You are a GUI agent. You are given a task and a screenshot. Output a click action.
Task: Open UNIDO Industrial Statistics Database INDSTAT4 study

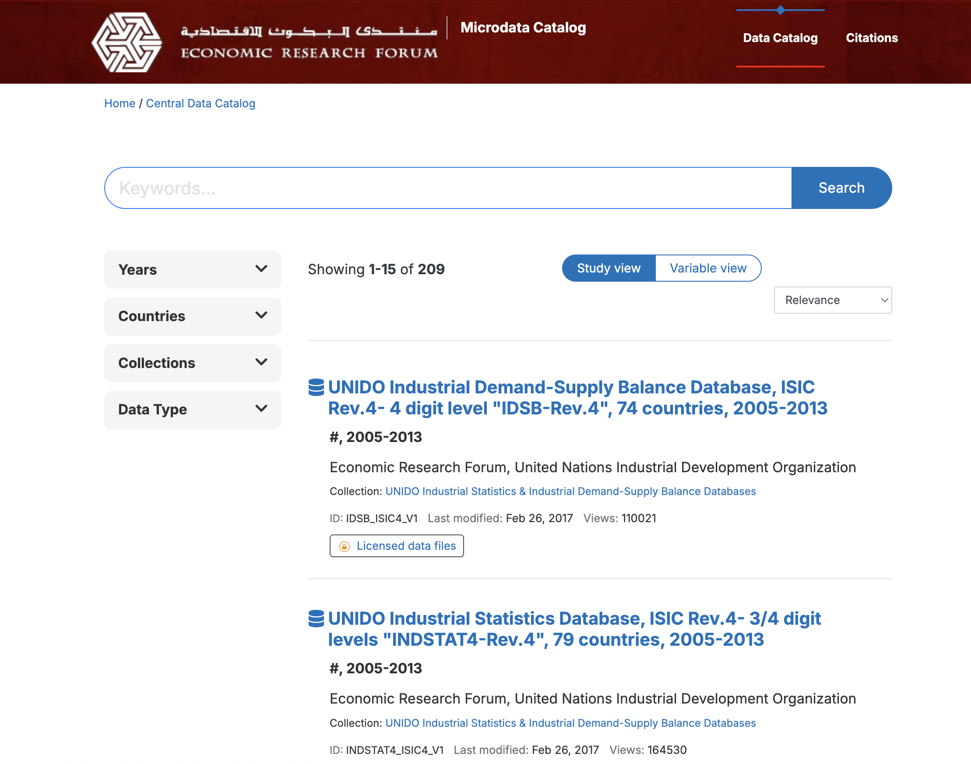pyautogui.click(x=574, y=629)
